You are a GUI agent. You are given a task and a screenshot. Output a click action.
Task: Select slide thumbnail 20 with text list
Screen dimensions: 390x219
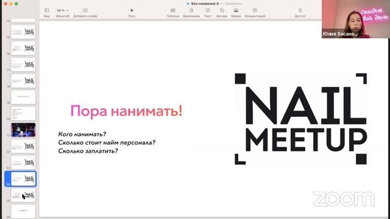pyautogui.click(x=23, y=114)
